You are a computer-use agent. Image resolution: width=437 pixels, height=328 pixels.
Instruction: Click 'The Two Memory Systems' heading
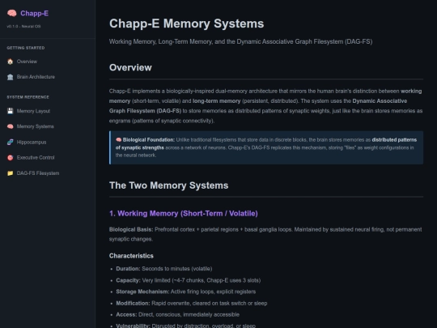pyautogui.click(x=168, y=185)
